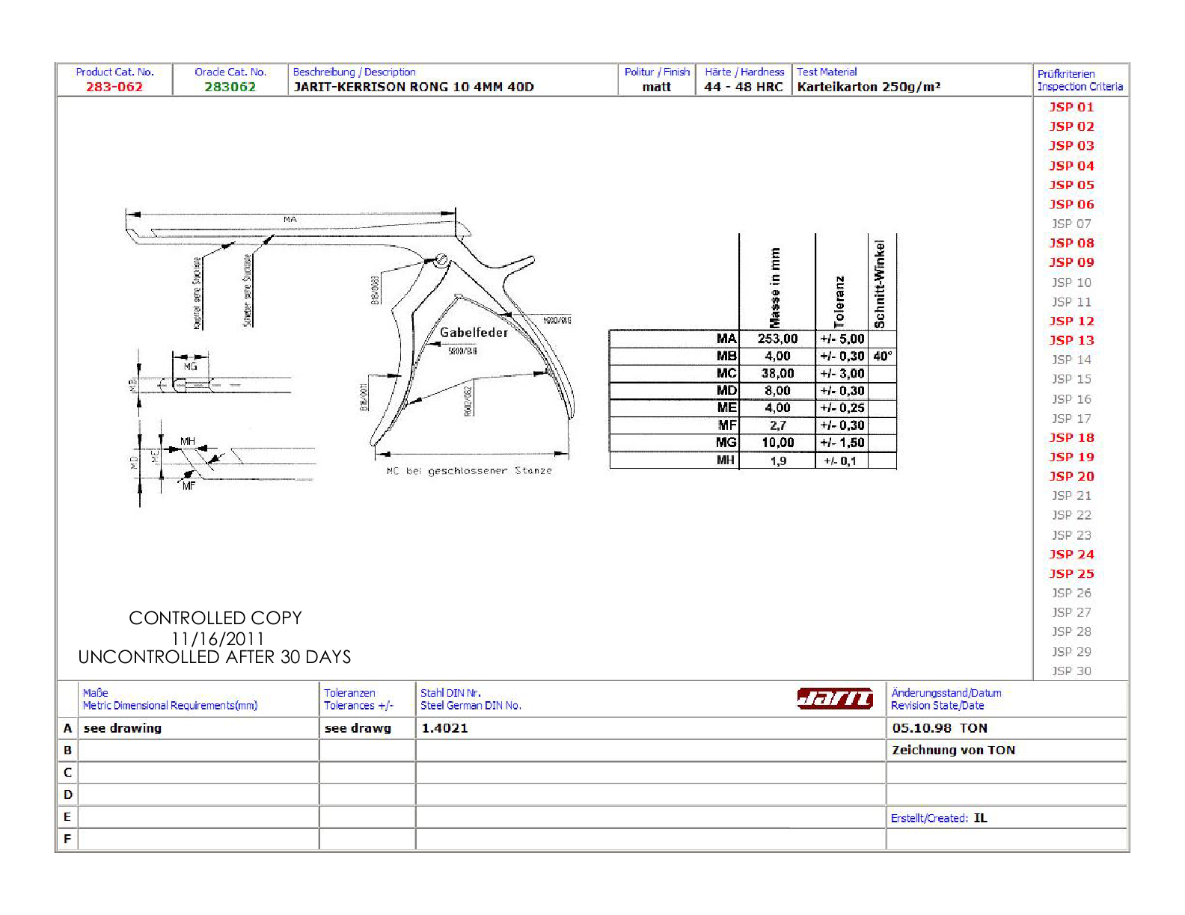Select the MH tolerance cell +/- 0,1
This screenshot has width=1185, height=915.
(840, 461)
